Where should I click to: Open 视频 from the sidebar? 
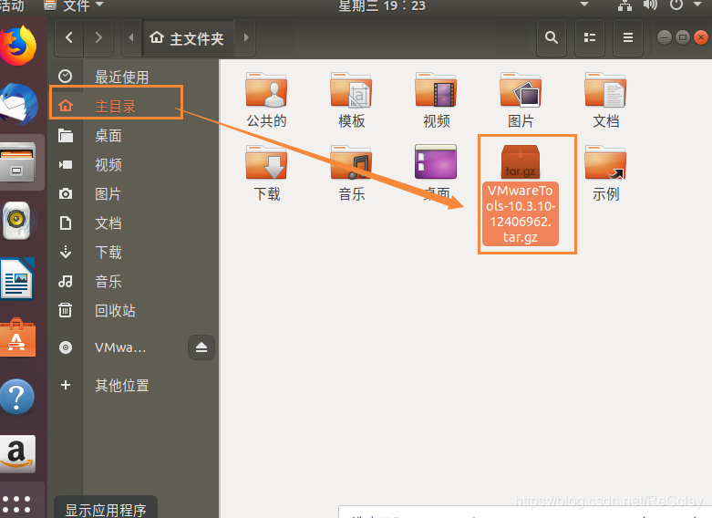tap(133, 164)
